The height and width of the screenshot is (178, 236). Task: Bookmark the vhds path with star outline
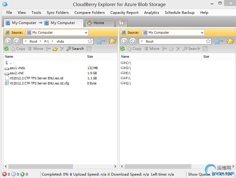point(90,41)
